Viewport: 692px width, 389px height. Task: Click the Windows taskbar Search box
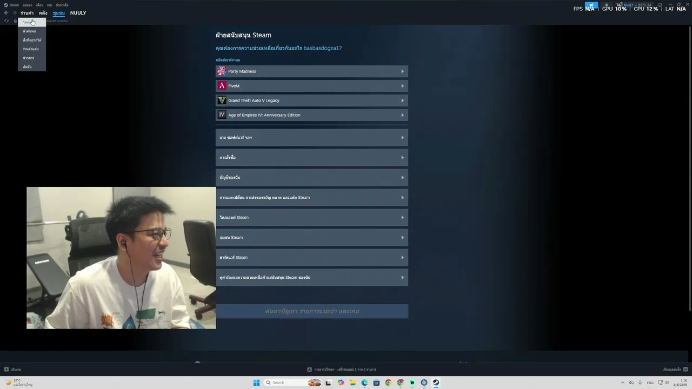pyautogui.click(x=292, y=383)
